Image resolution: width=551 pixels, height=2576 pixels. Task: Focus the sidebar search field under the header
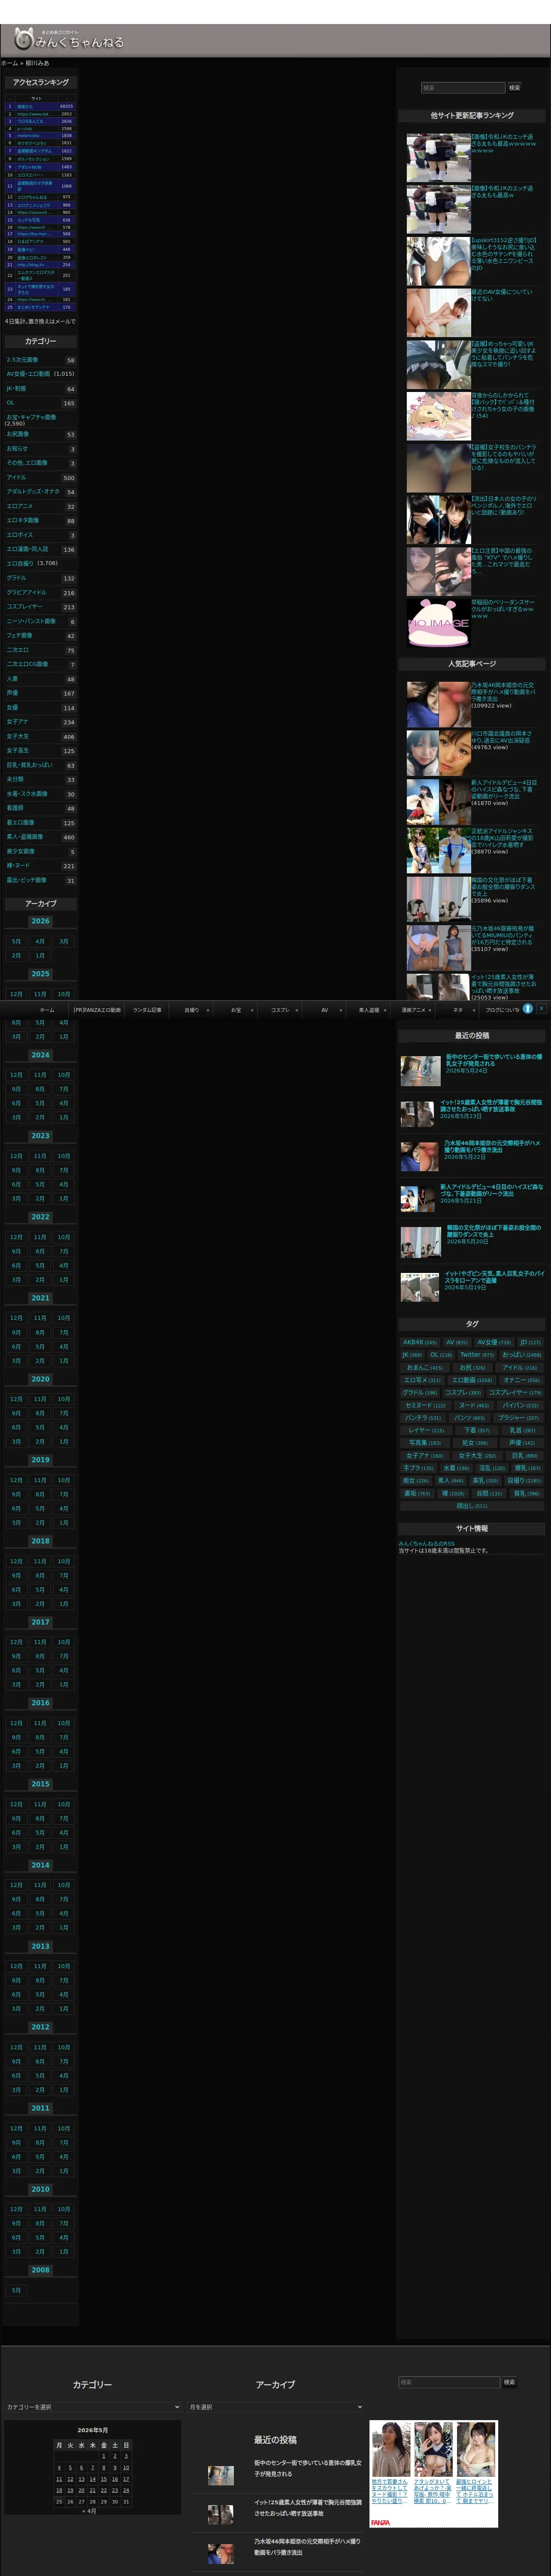(x=463, y=88)
